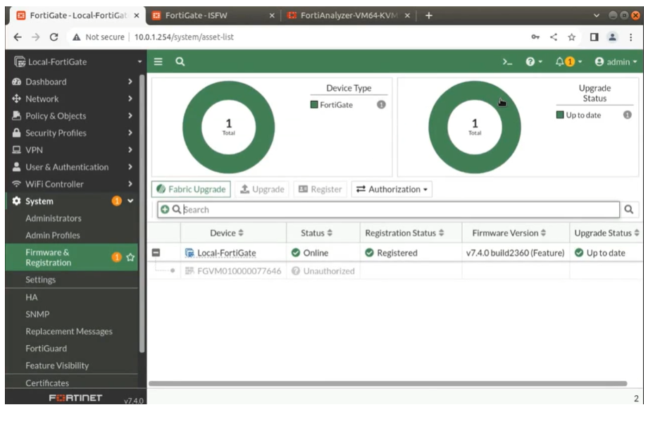Open the notifications bell with badge
The width and height of the screenshot is (648, 424).
568,61
